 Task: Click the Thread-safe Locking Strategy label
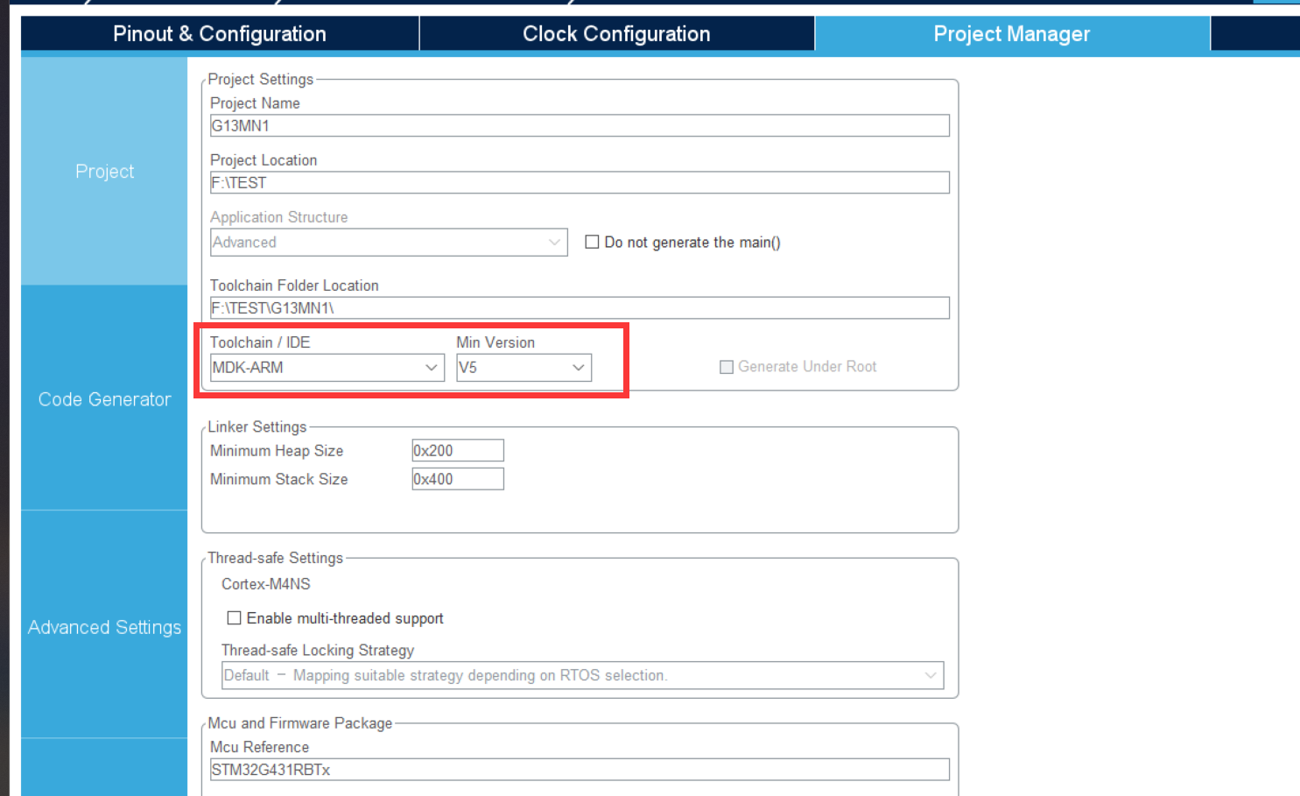click(x=318, y=650)
